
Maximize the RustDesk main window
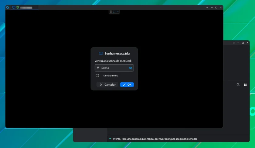point(243,43)
